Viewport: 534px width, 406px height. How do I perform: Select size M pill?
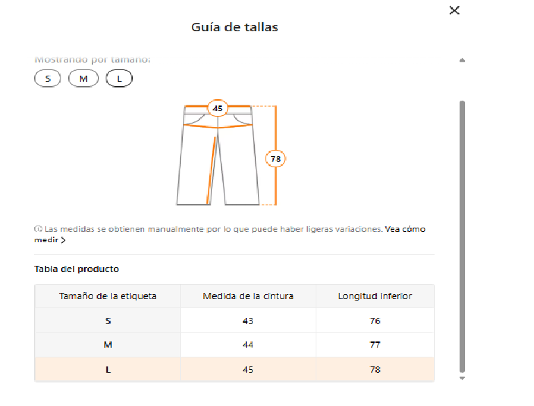[83, 78]
